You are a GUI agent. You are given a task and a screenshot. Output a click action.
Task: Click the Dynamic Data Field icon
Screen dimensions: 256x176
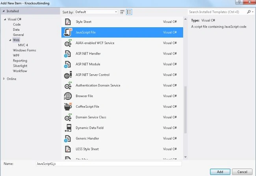68,128
